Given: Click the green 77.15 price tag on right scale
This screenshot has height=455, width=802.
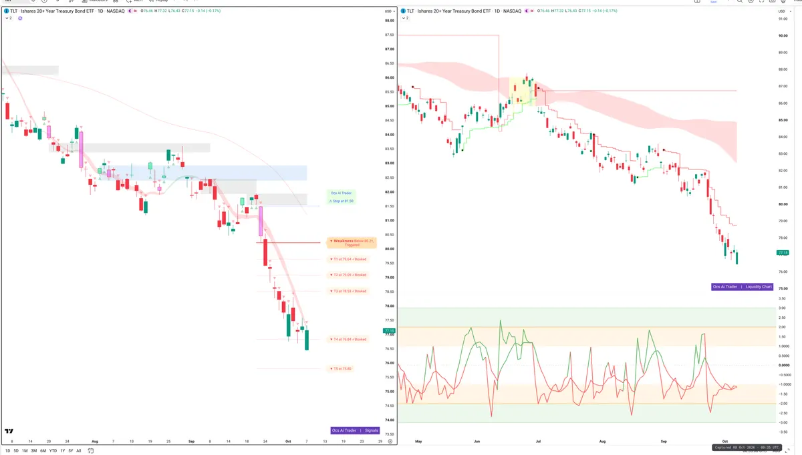Looking at the screenshot, I should (783, 253).
